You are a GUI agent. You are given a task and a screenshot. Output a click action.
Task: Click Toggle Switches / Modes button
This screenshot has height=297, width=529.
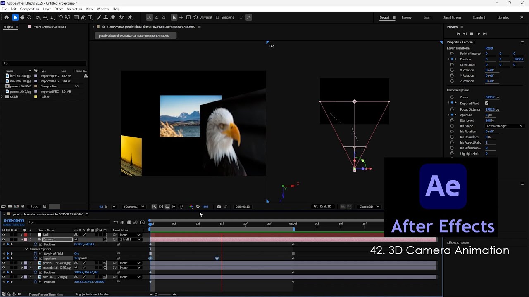click(92, 294)
